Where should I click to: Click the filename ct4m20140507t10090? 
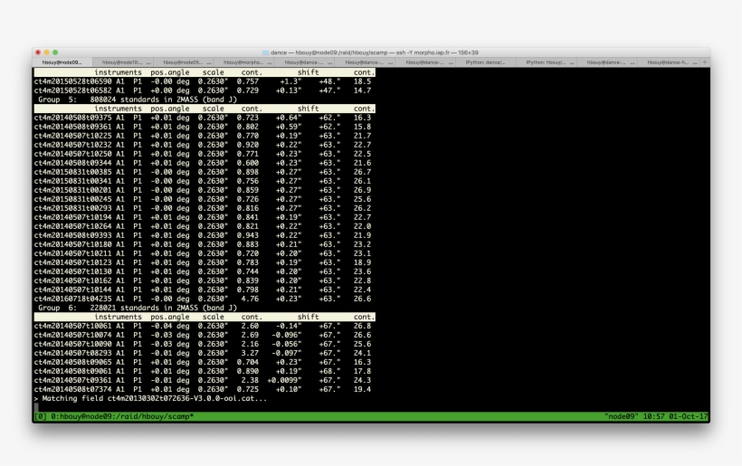pos(73,344)
